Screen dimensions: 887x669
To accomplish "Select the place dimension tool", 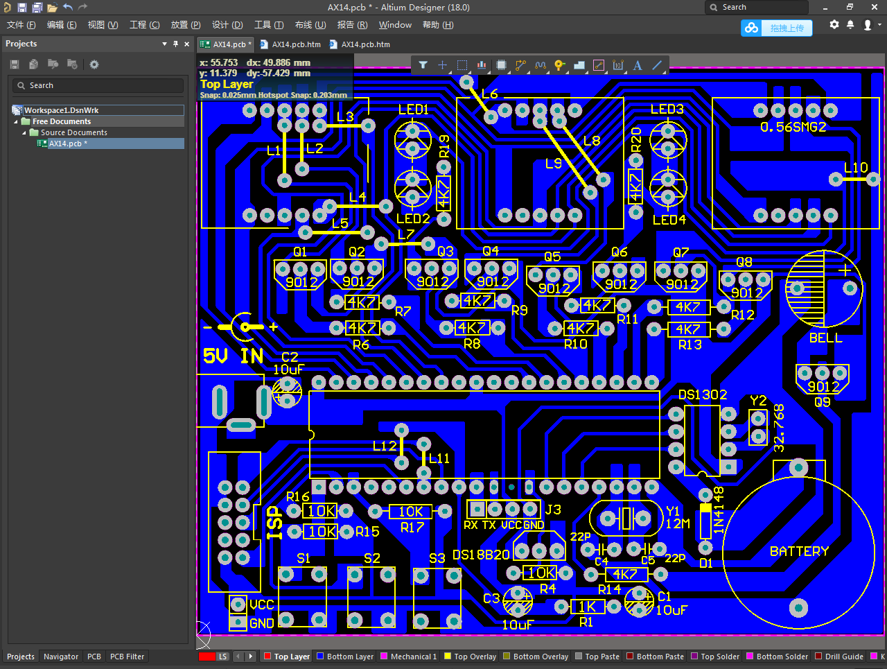I will (618, 65).
